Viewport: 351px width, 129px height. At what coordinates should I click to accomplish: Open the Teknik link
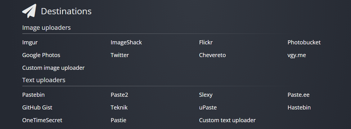pyautogui.click(x=119, y=108)
